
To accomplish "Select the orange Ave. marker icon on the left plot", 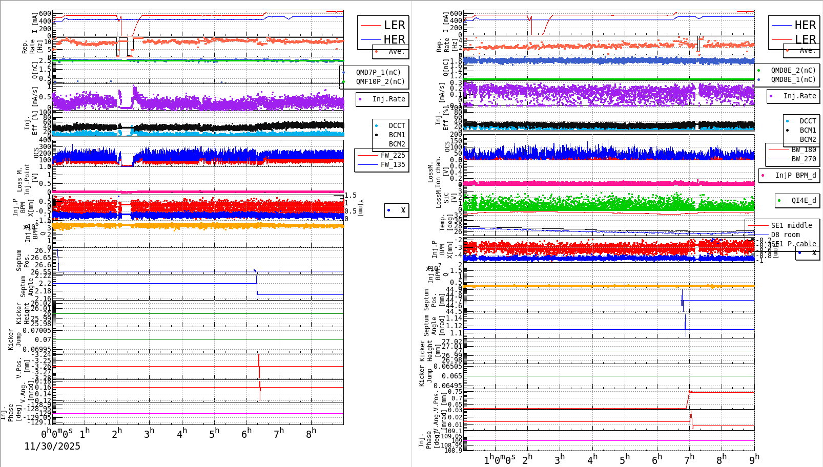I will 376,51.
